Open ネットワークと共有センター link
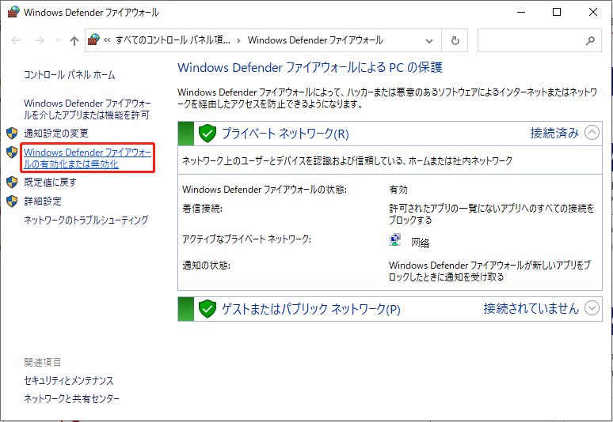 [x=71, y=398]
